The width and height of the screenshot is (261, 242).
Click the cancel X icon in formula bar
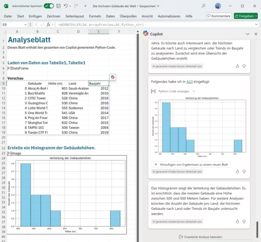[x=35, y=24]
